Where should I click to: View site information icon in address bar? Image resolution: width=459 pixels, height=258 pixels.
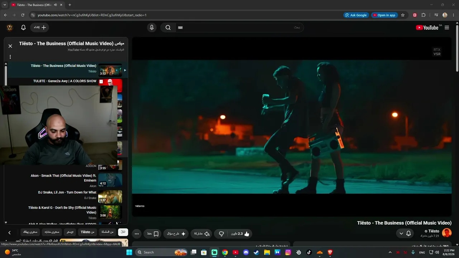click(x=33, y=15)
